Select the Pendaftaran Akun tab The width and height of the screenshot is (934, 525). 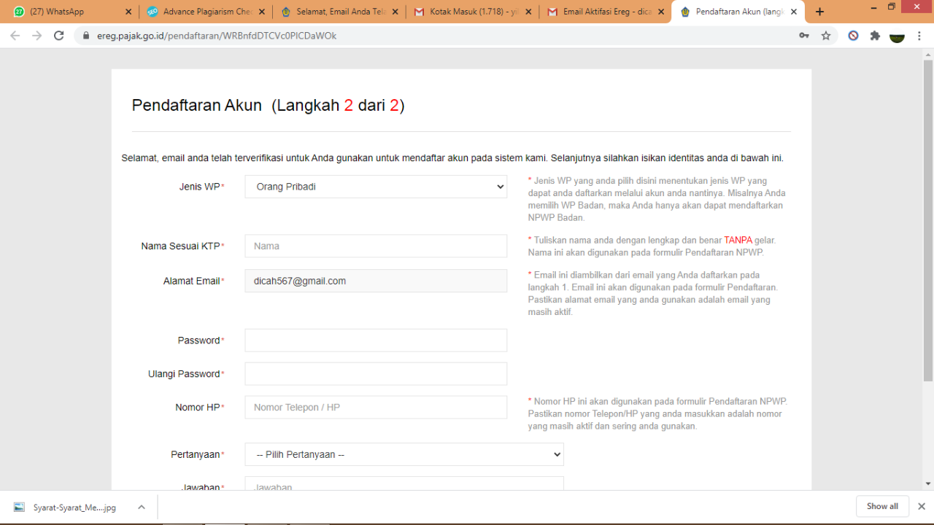pyautogui.click(x=737, y=12)
